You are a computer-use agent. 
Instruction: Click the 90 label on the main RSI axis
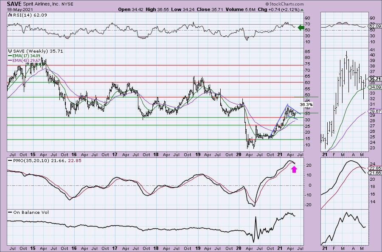307,18
